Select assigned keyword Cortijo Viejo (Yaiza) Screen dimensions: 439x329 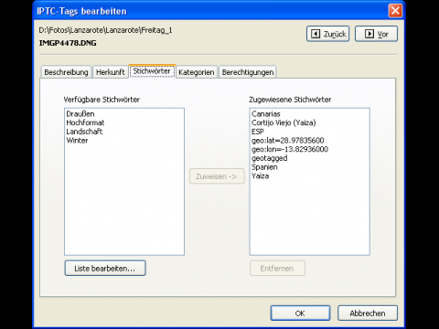coord(284,122)
